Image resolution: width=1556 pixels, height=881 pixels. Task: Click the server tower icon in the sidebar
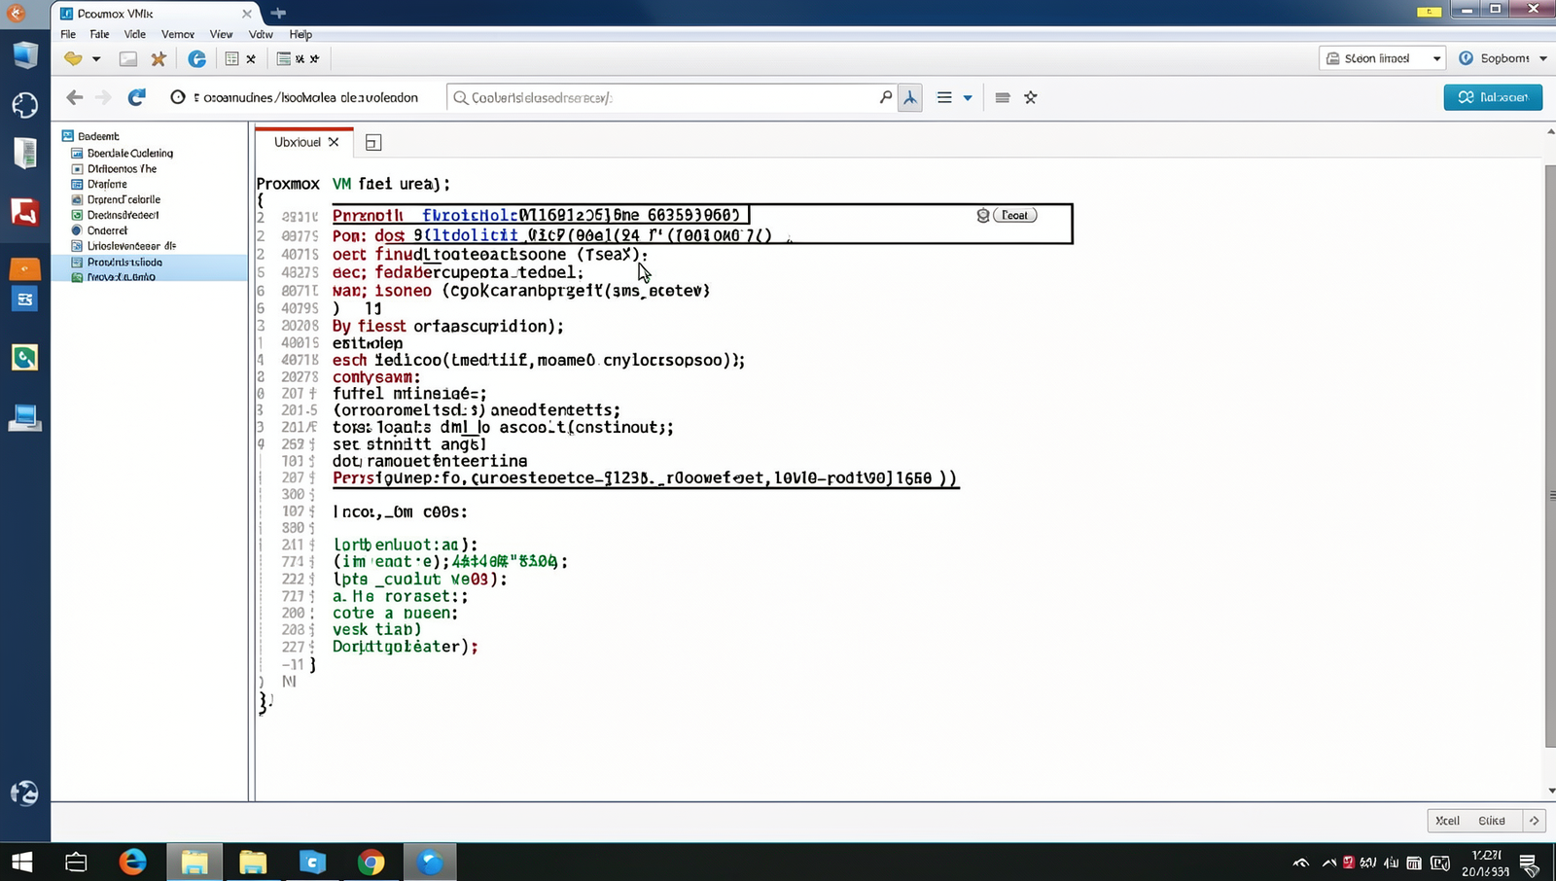[25, 154]
